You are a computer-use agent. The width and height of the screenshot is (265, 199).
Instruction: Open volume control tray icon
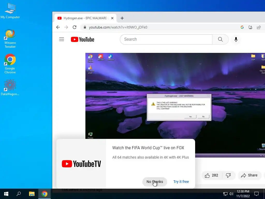(231, 194)
